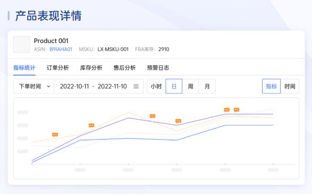Open the third orange annotation bubble
Image resolution: width=312 pixels, height=195 pixels.
[153, 116]
